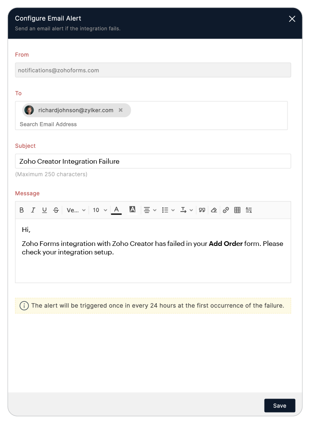Expand the bullet list options

[x=168, y=210]
